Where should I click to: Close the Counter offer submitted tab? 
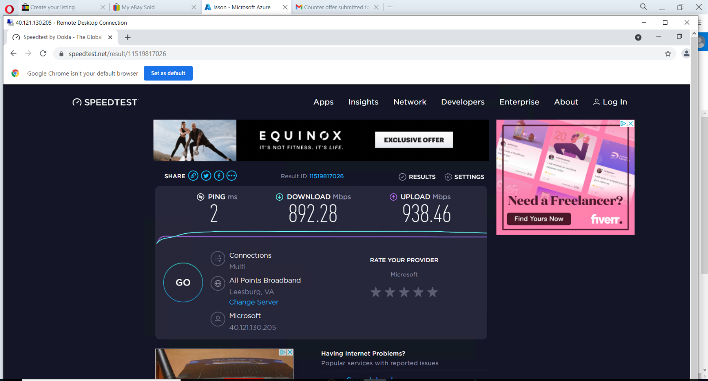coord(376,7)
